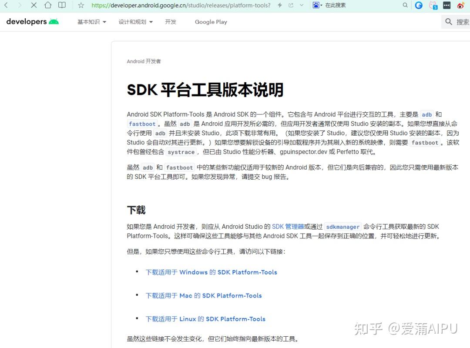Download SDK Platform-Tools for Linux
470x348 pixels.
click(x=205, y=319)
